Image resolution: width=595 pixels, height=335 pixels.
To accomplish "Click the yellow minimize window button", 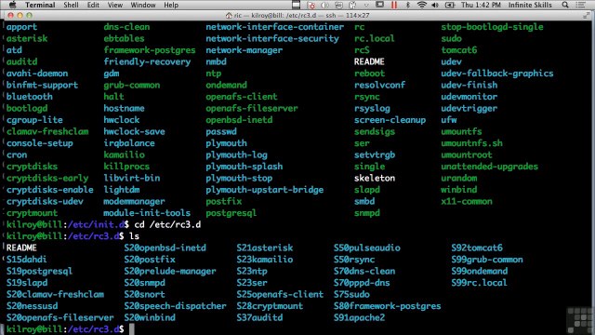I will coord(20,16).
